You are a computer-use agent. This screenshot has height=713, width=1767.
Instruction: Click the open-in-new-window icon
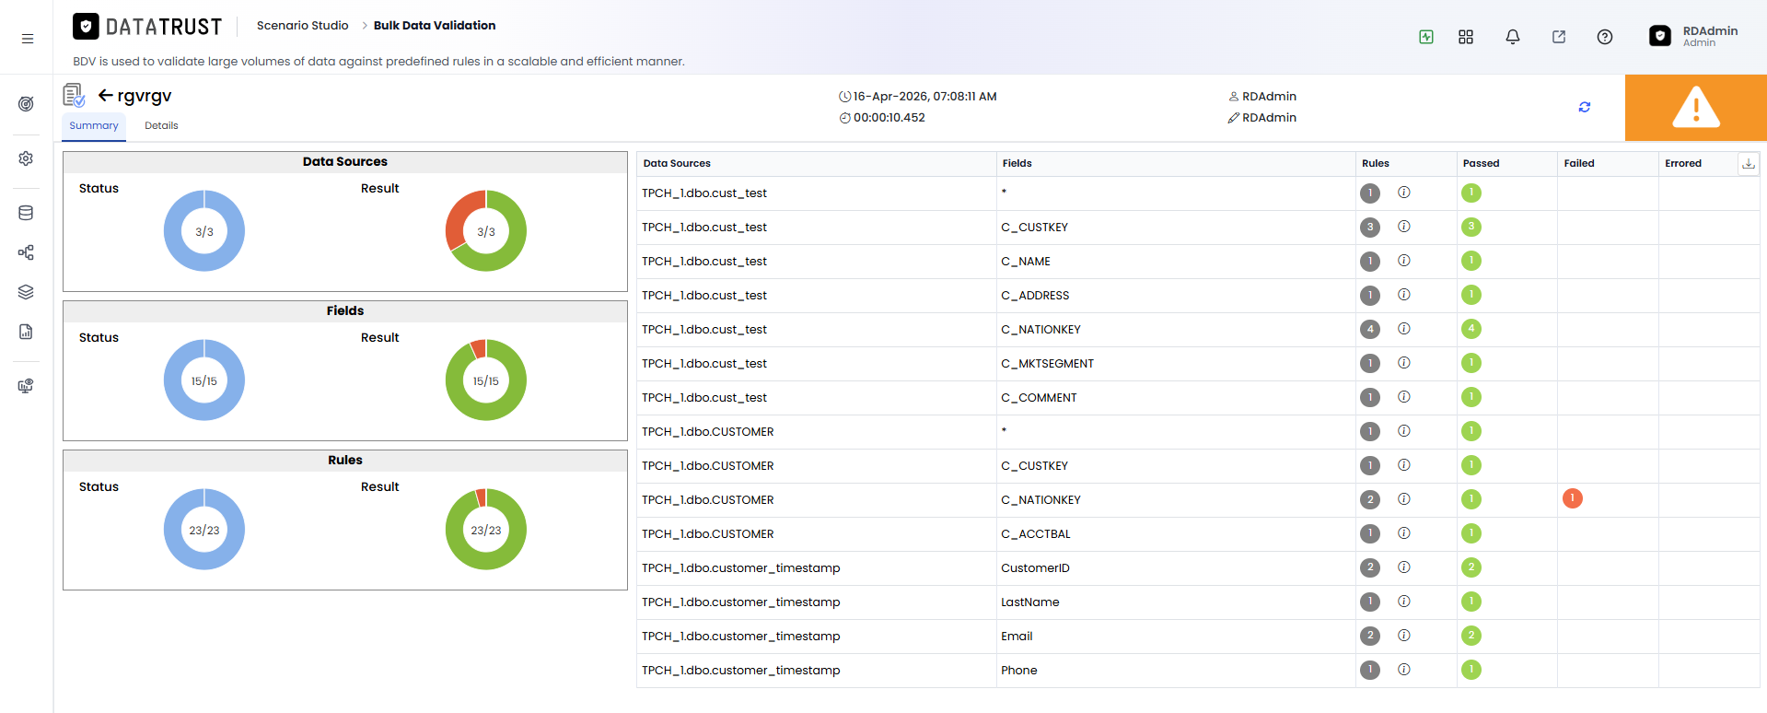[x=1559, y=37]
